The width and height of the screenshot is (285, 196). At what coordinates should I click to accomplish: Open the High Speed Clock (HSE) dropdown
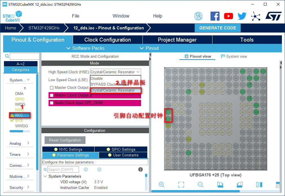(115, 72)
